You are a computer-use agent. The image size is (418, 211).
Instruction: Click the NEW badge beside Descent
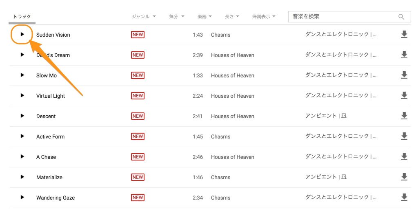[x=138, y=116]
